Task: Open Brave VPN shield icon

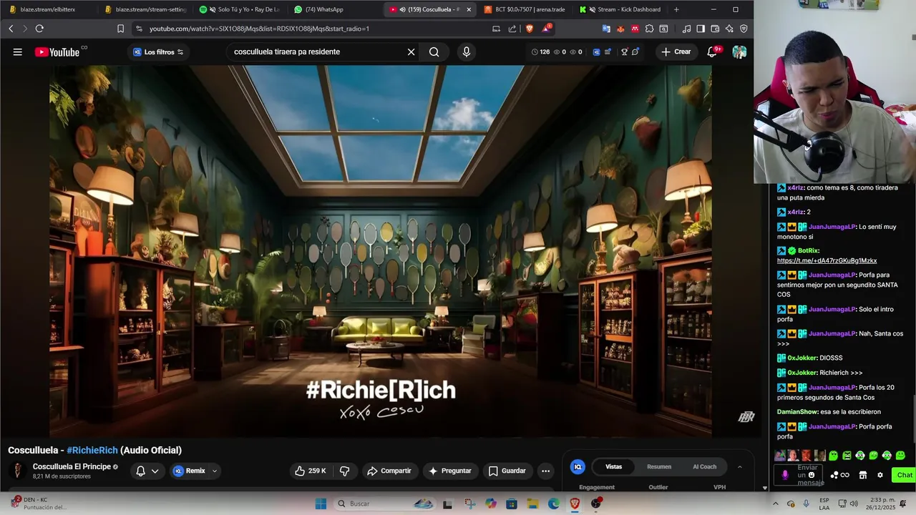Action: point(744,29)
